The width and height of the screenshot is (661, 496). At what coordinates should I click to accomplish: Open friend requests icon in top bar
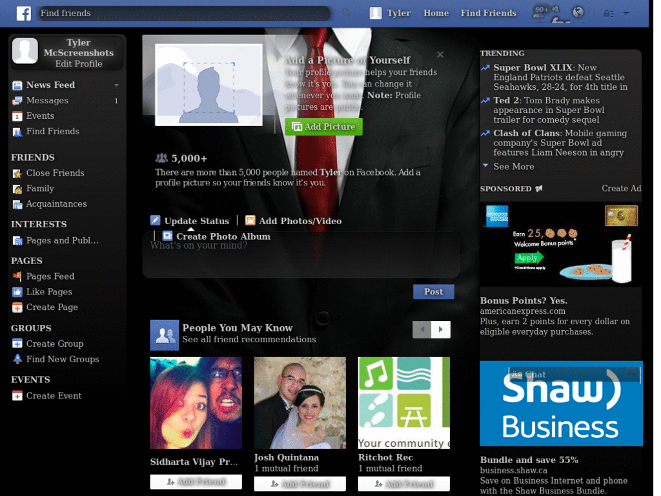click(540, 12)
